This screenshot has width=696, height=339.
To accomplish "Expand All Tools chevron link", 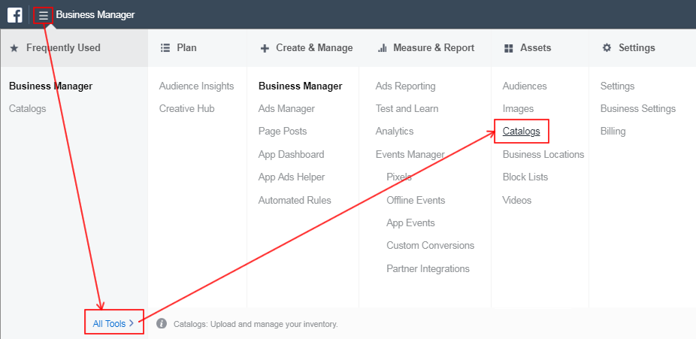I will click(x=113, y=323).
